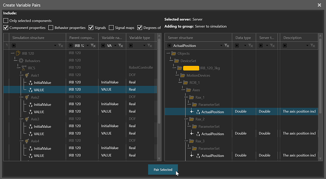Uncheck Degrees of freedom checkbox
Screen dimensions: 326x179
pyautogui.click(x=140, y=27)
